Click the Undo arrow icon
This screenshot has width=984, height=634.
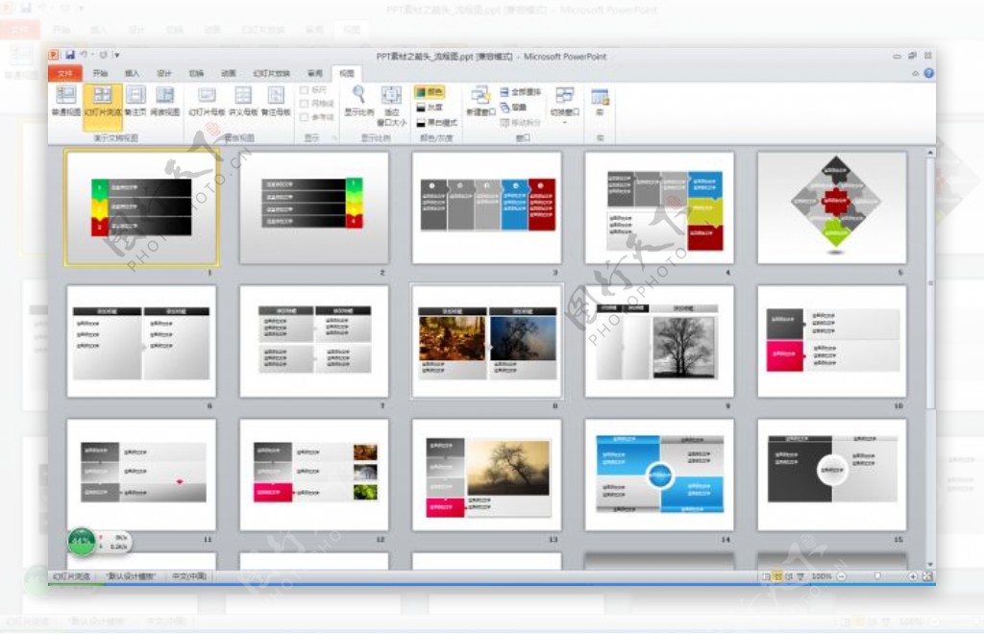point(84,55)
